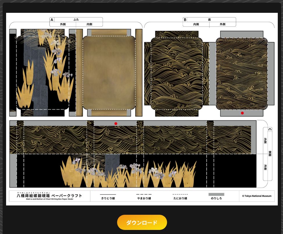Click the たにおり線 legend label

pyautogui.click(x=180, y=198)
